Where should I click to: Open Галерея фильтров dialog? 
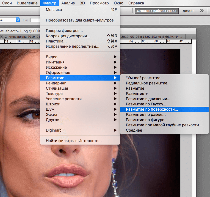point(64,31)
